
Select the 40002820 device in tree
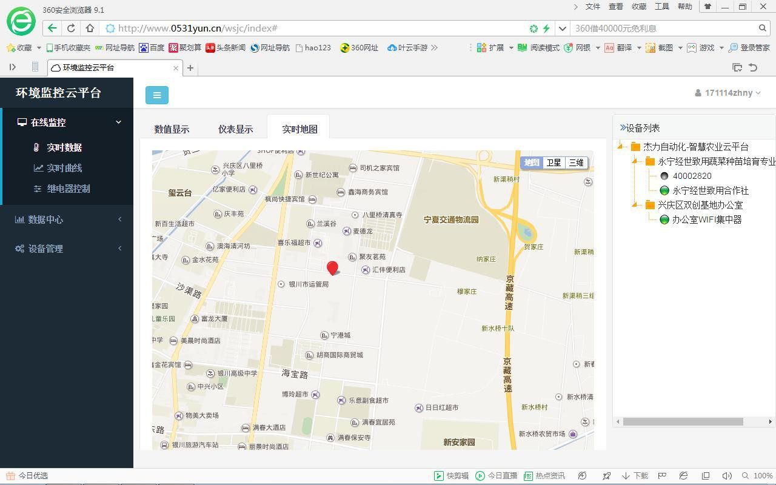[692, 176]
